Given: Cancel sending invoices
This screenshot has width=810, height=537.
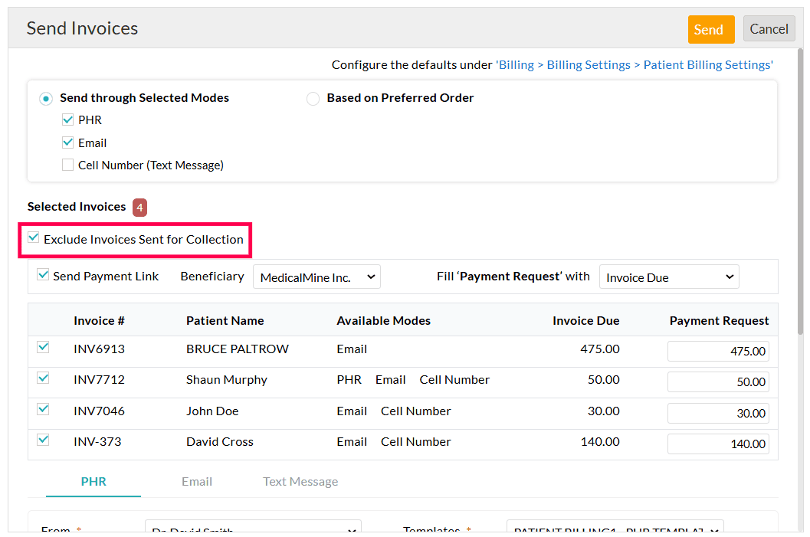Looking at the screenshot, I should pos(769,28).
